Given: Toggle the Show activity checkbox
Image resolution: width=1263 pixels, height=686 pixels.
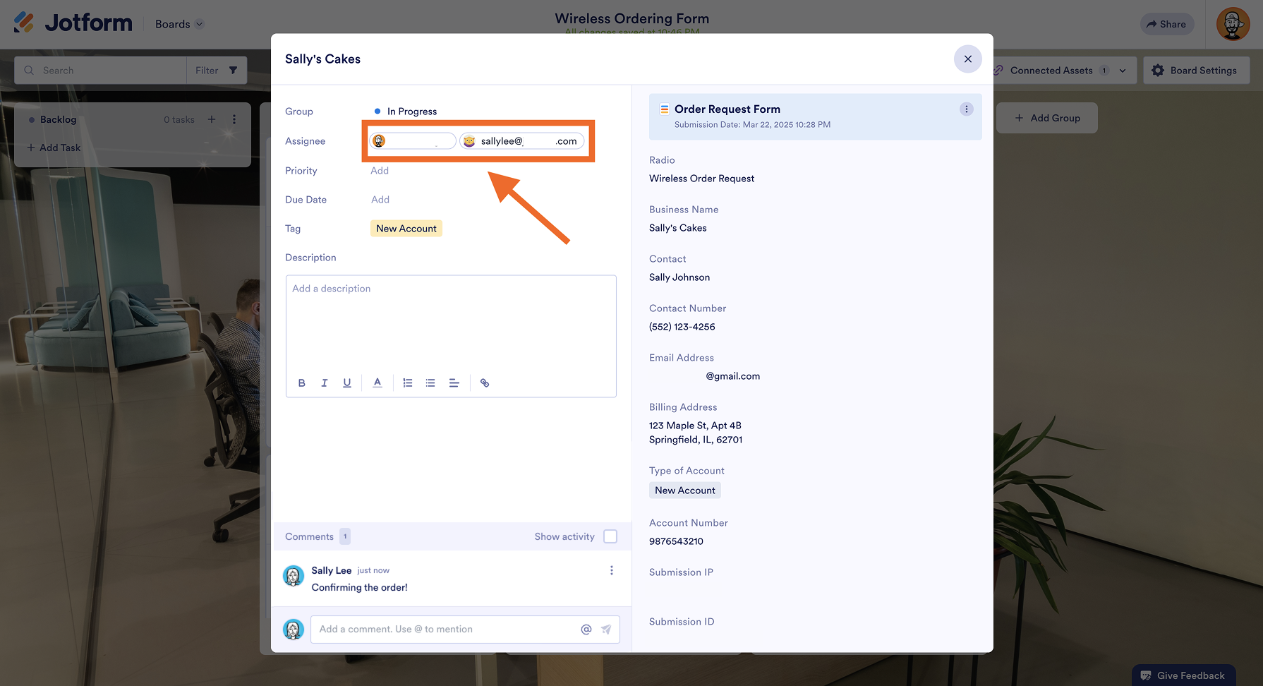Looking at the screenshot, I should click(610, 536).
